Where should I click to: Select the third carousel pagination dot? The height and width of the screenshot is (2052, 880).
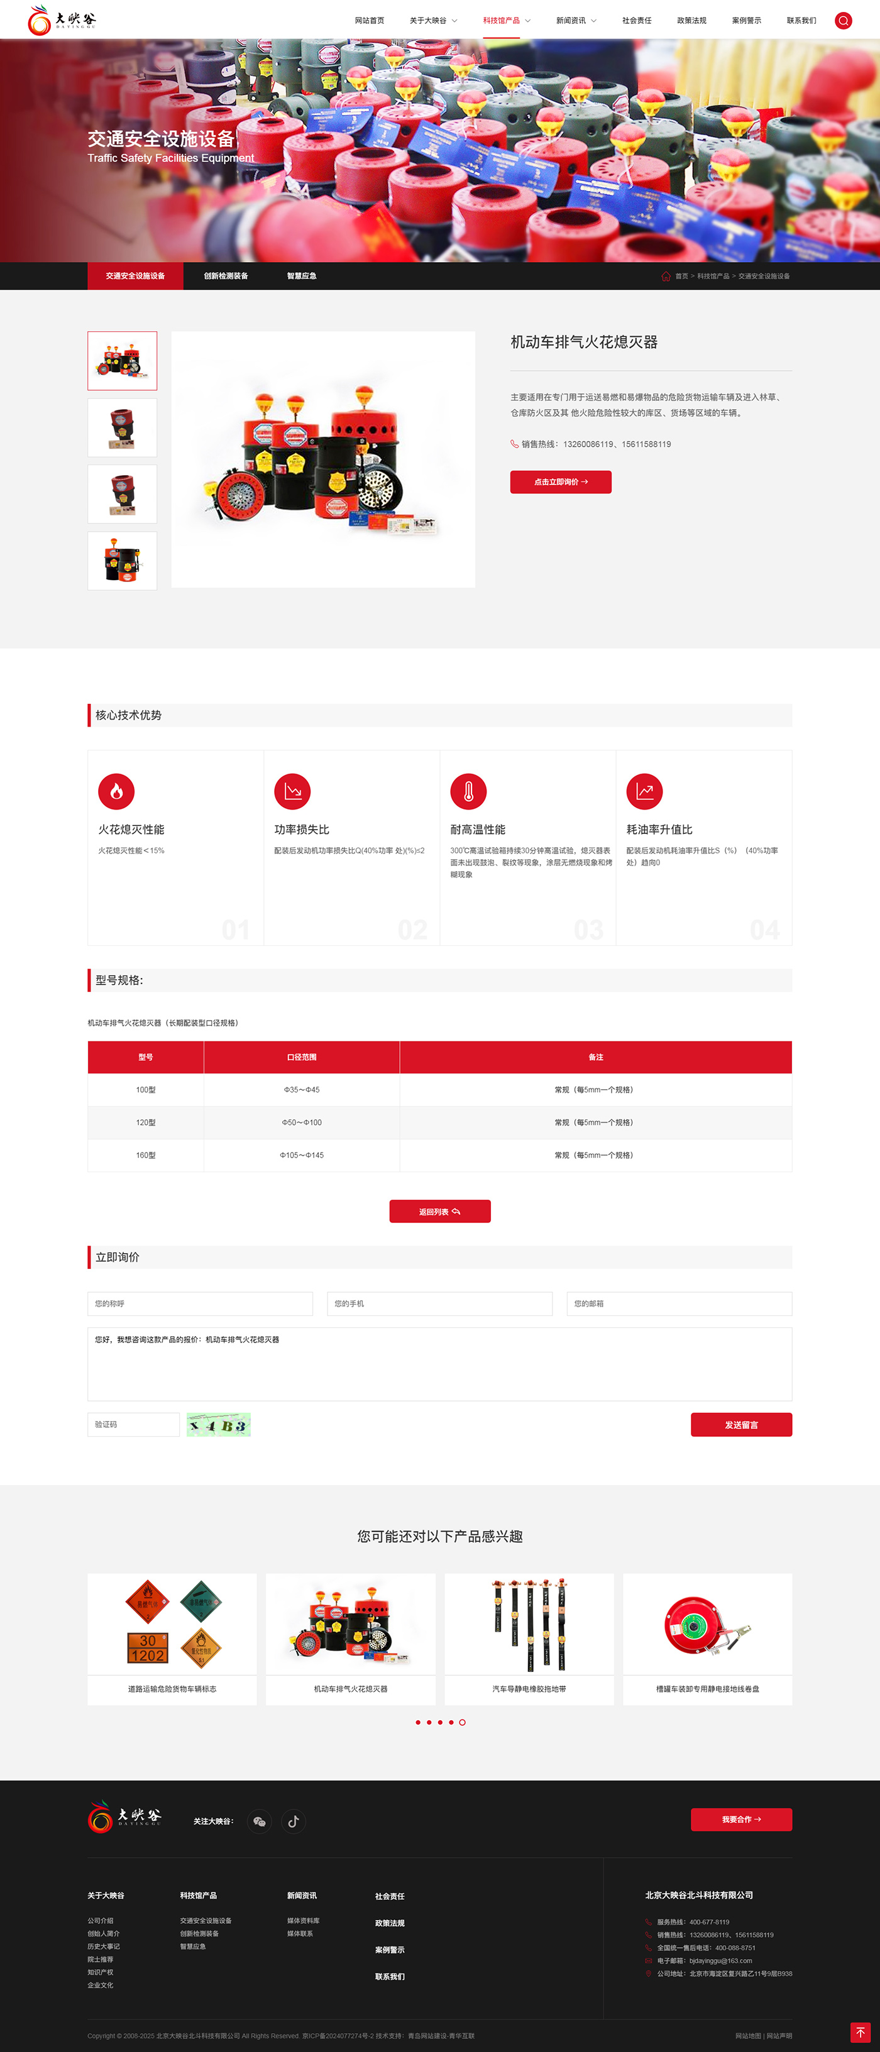click(439, 1722)
